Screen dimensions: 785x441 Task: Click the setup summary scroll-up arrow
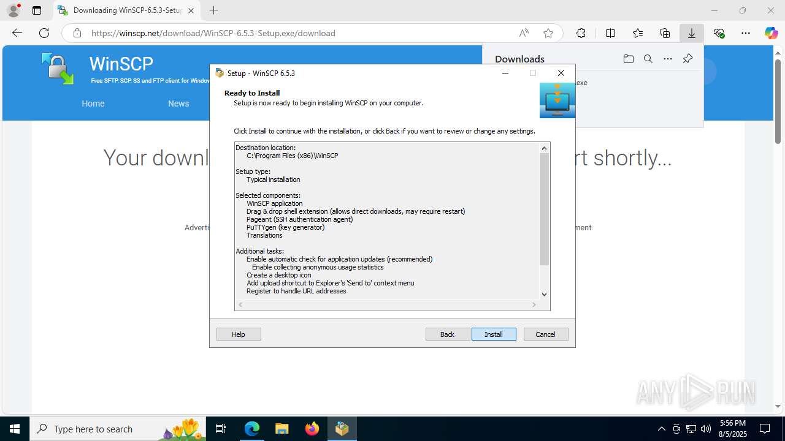click(x=544, y=148)
